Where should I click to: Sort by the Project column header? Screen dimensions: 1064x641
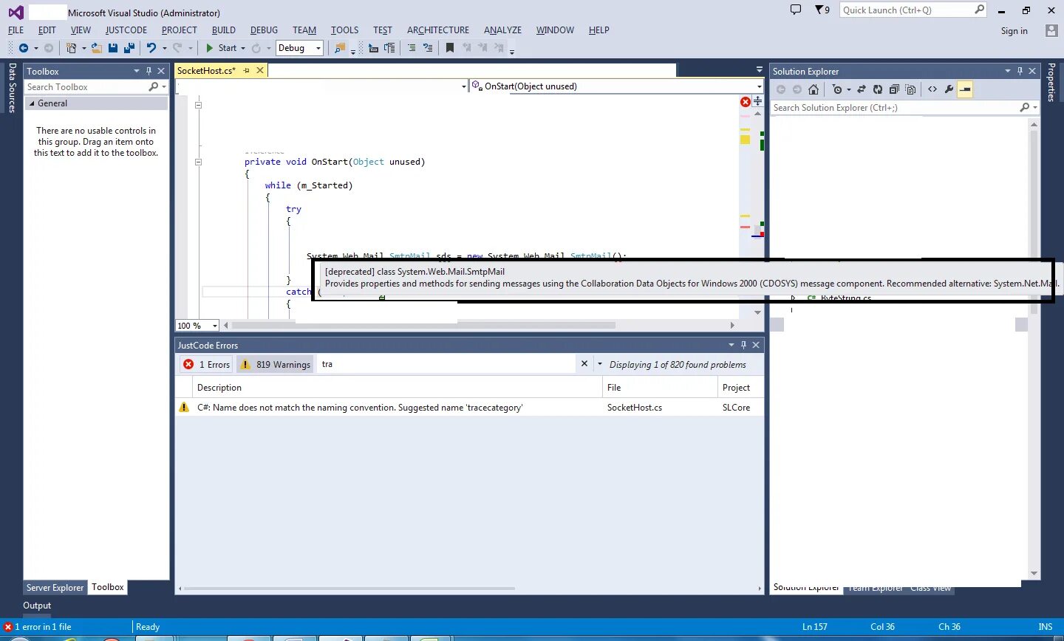[740, 388]
